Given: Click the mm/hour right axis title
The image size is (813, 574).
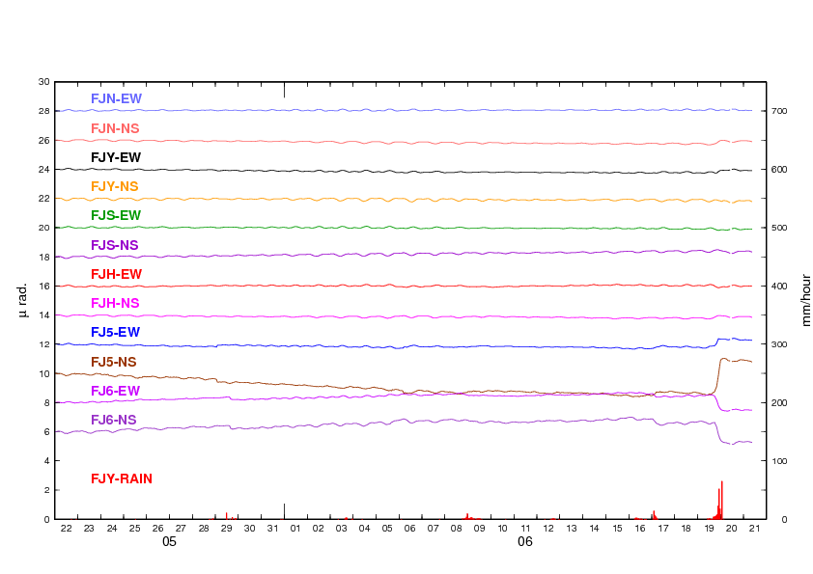Looking at the screenshot, I should click(x=805, y=300).
